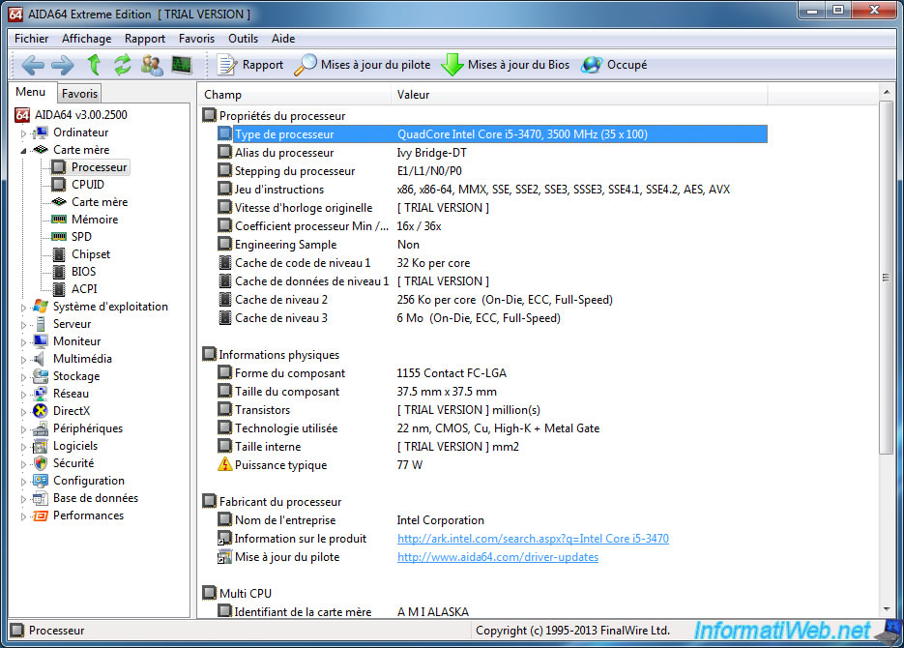
Task: Open the Favoris menu in menu bar
Action: [x=196, y=39]
